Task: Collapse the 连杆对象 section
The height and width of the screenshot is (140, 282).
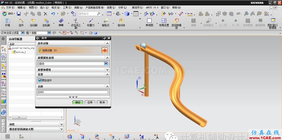Action: (107, 43)
